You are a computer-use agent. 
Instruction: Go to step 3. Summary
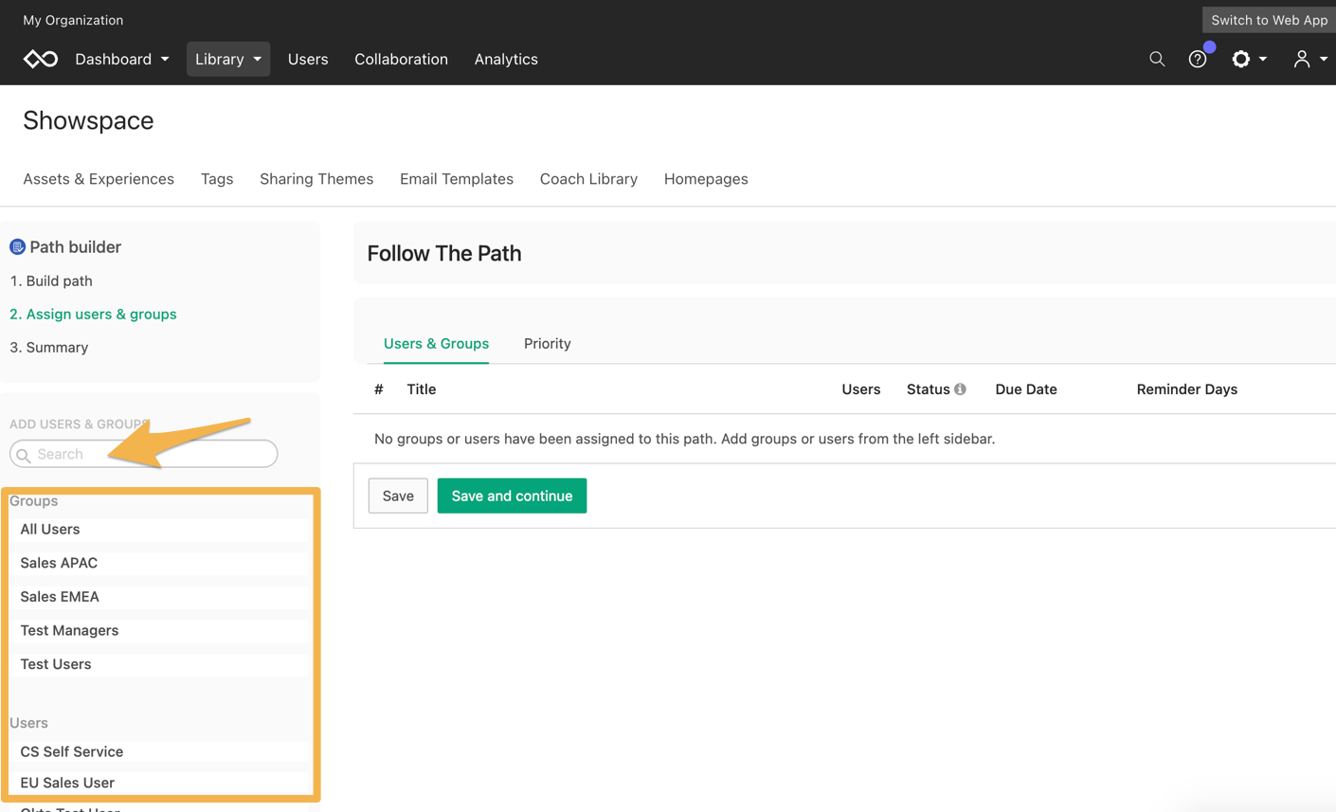tap(48, 348)
